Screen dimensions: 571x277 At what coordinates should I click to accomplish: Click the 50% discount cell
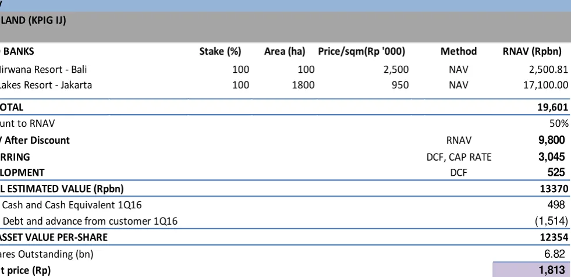(x=559, y=124)
